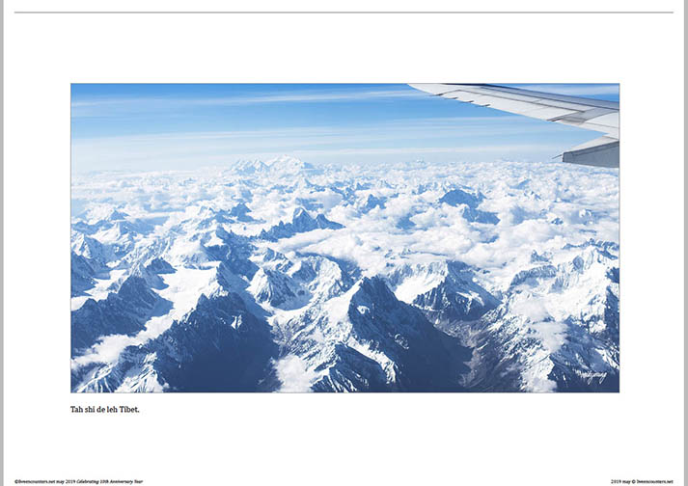Open the right footer '2019 may © liveencounters.net'
This screenshot has height=486, width=688.
coord(642,481)
